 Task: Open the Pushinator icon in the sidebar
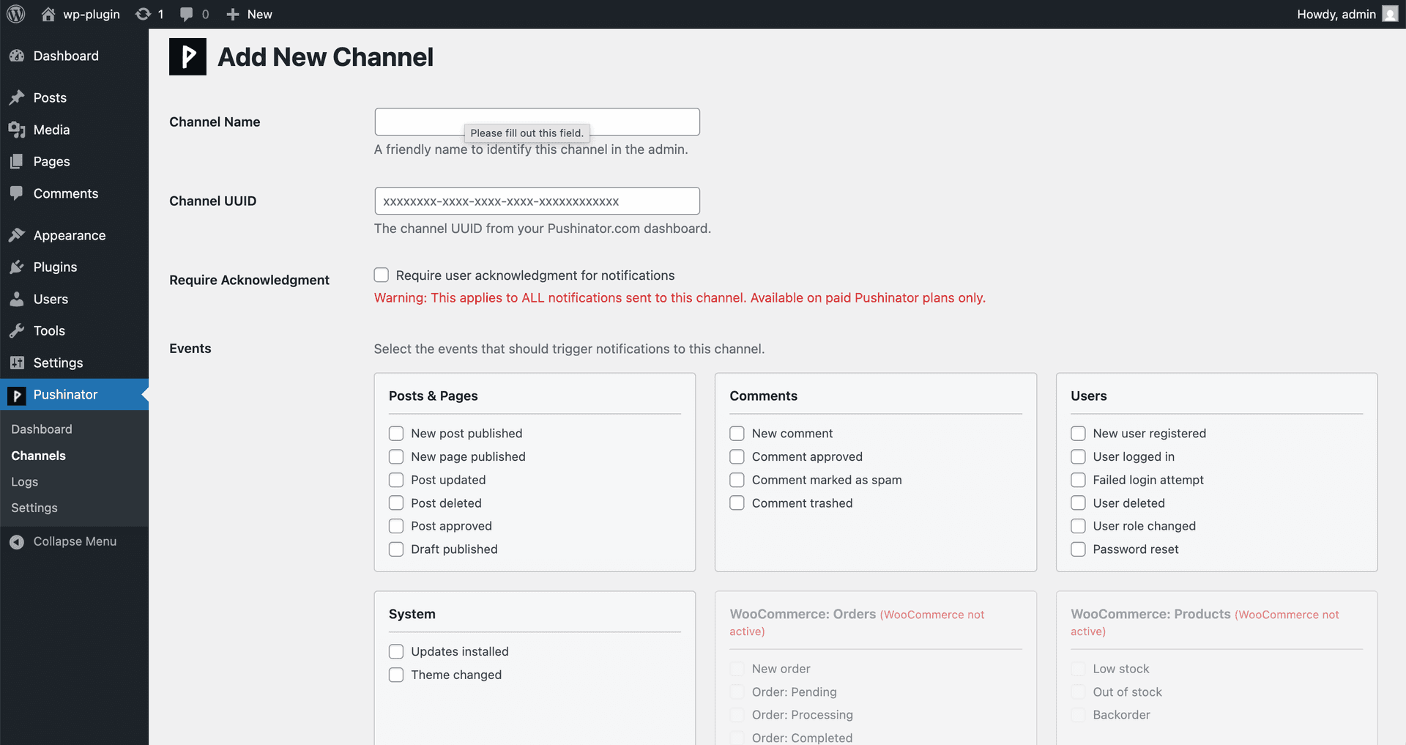[x=17, y=395]
